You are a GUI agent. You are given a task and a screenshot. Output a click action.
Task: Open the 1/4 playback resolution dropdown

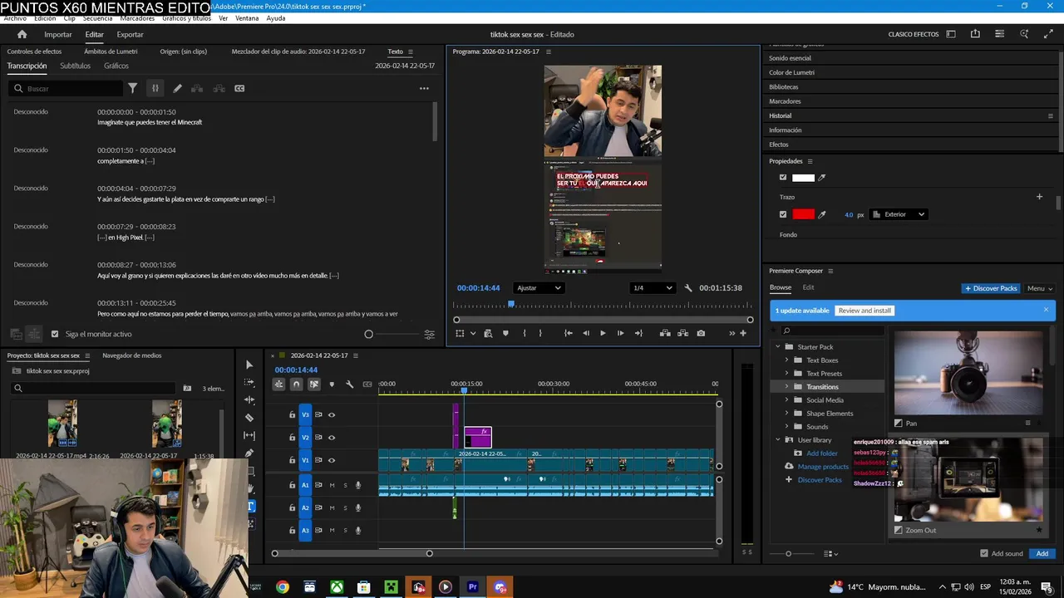pyautogui.click(x=653, y=288)
